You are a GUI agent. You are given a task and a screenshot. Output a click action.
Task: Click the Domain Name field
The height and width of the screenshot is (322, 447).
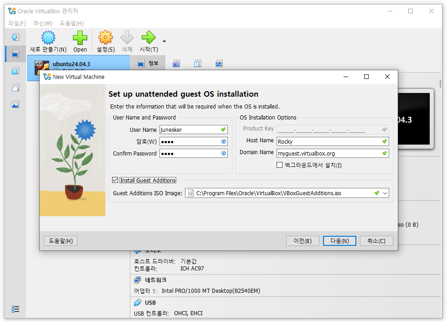[333, 153]
